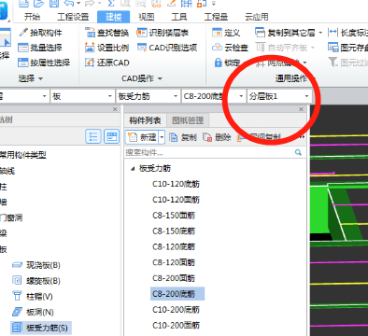Click the 拾取构件 pick component tool

tap(40, 33)
